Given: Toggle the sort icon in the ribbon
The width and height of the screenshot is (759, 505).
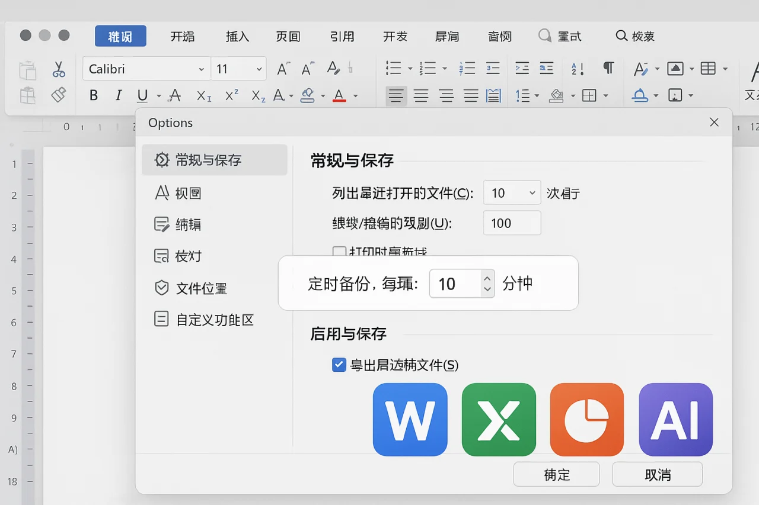Looking at the screenshot, I should (576, 68).
